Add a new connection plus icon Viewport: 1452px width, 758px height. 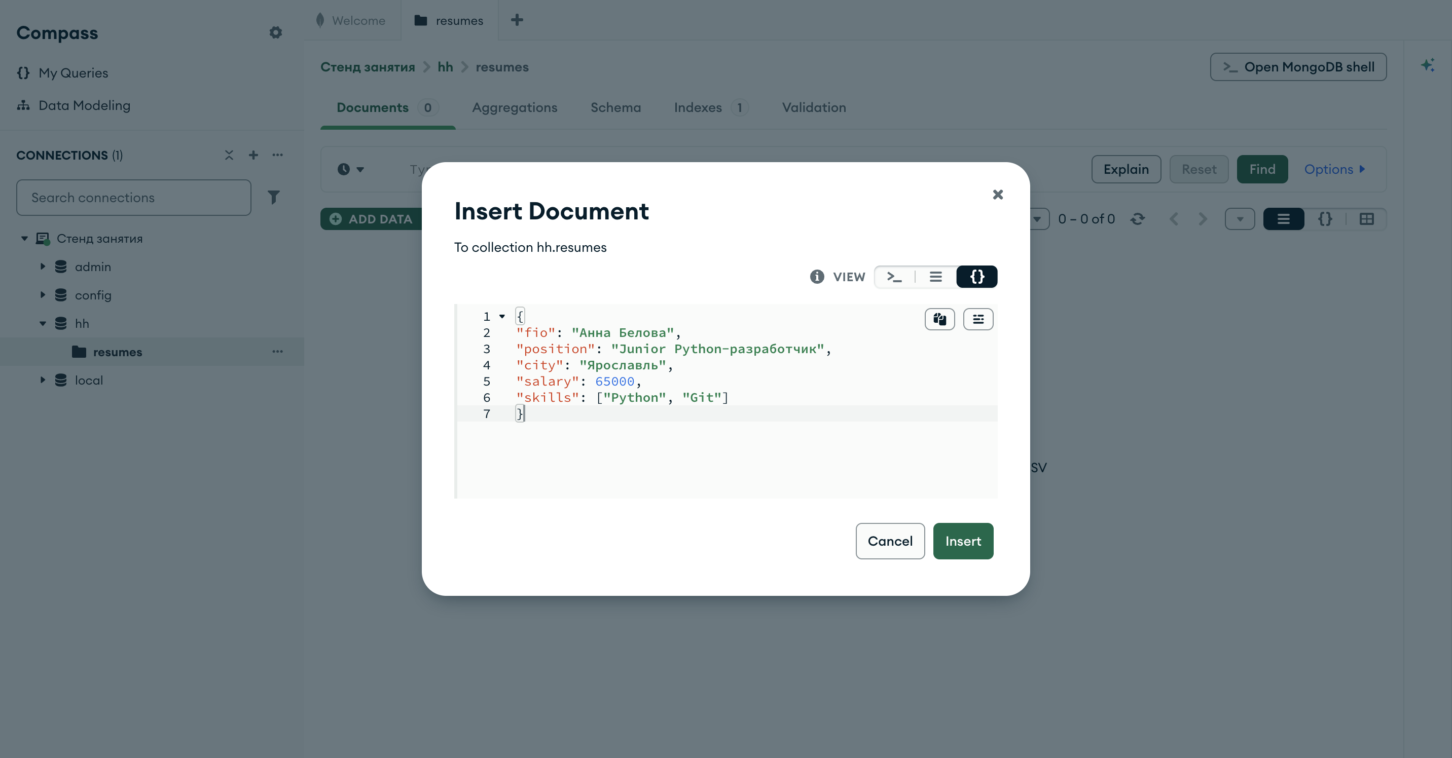click(253, 155)
